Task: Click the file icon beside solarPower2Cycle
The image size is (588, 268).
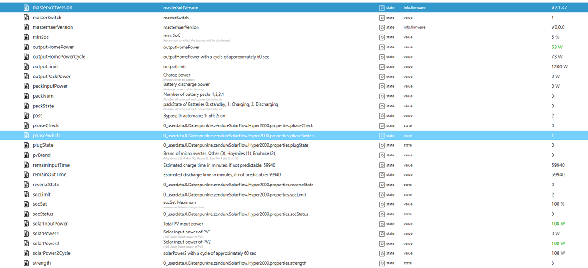Action: [26, 253]
